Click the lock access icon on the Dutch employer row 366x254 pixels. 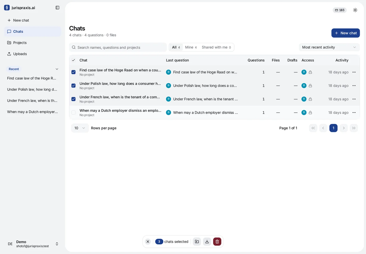pos(310,113)
